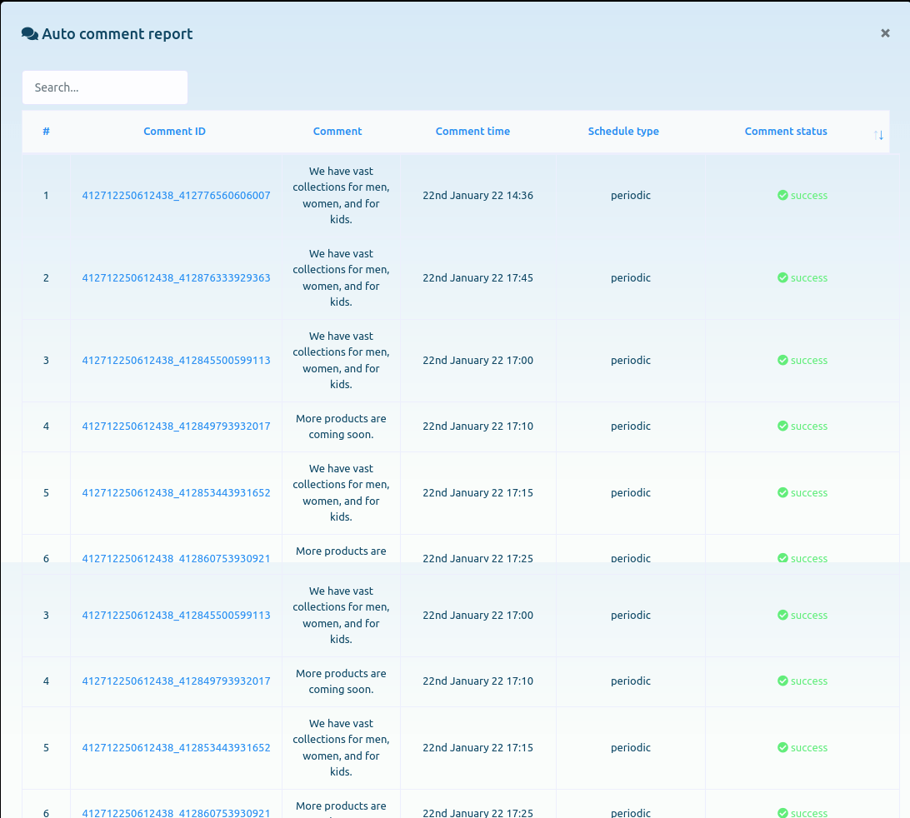Sort by the Comment ID column header
Viewport: 910px width, 818px height.
tap(174, 132)
